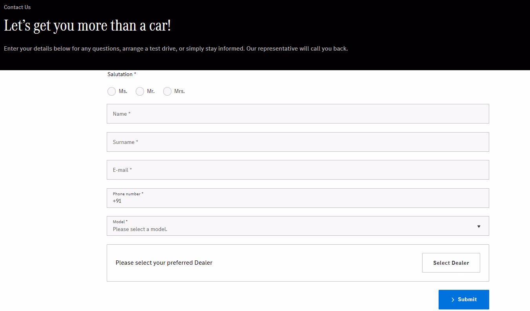Click the 'Mrs.' label text
Image resolution: width=530 pixels, height=311 pixels.
180,91
